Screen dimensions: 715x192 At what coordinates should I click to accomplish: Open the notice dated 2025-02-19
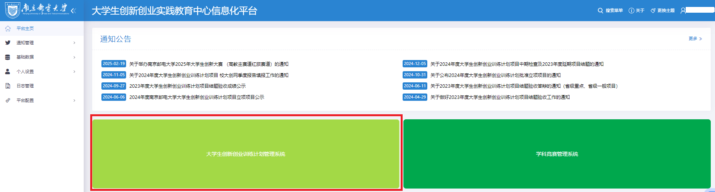[209, 64]
